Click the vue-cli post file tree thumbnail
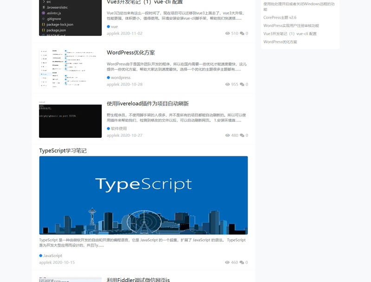Viewport: 371px width, 282px height. [70, 18]
